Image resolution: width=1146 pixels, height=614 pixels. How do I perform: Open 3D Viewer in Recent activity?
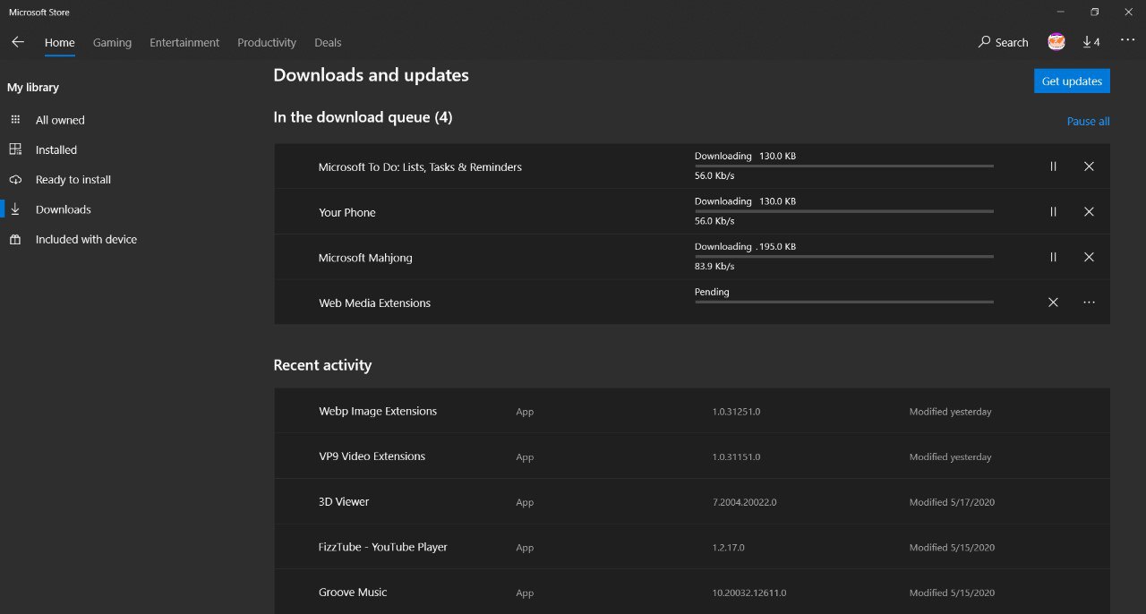692,502
